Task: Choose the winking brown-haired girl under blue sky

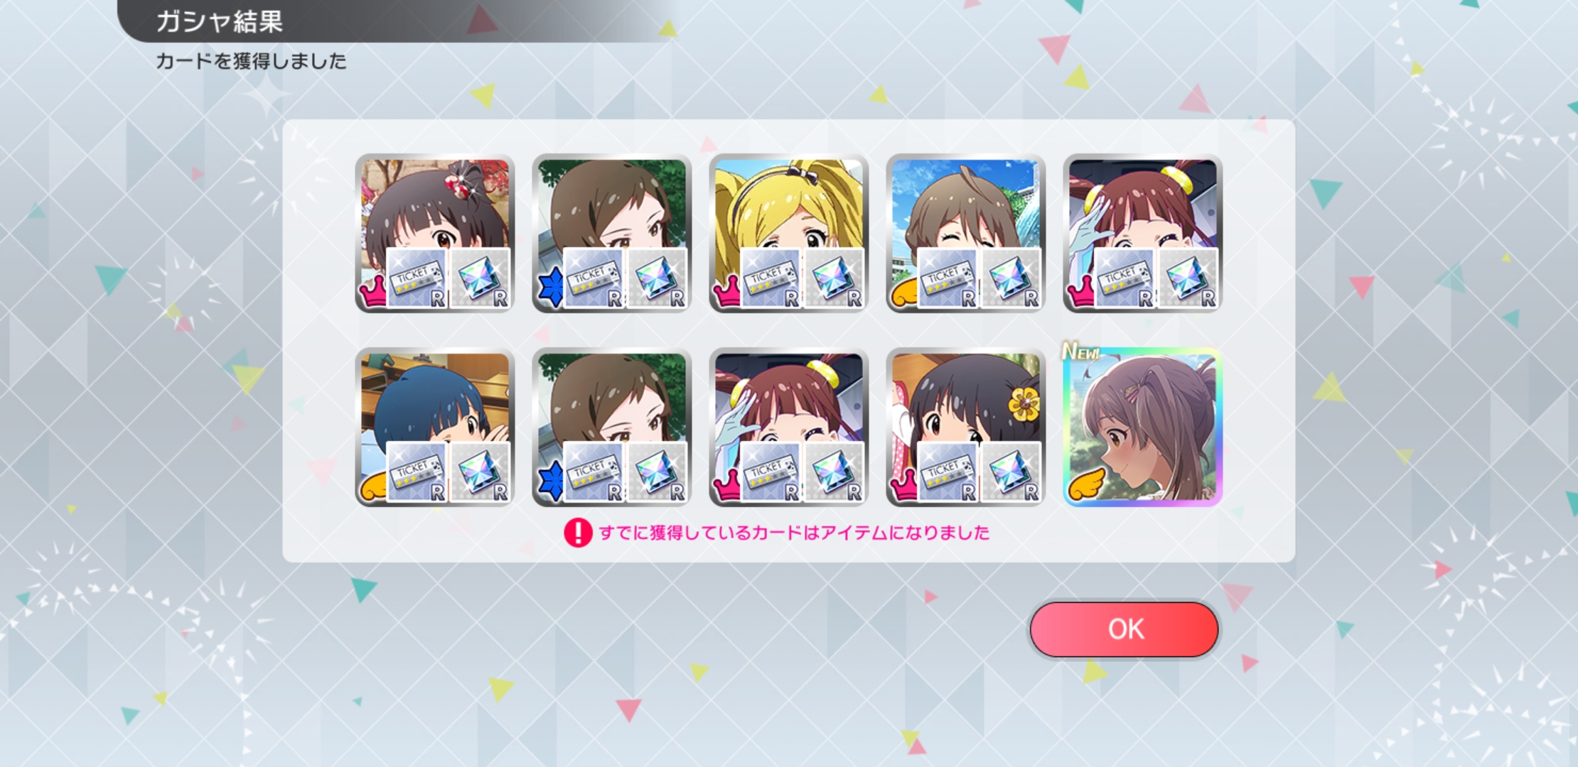Action: 965,233
